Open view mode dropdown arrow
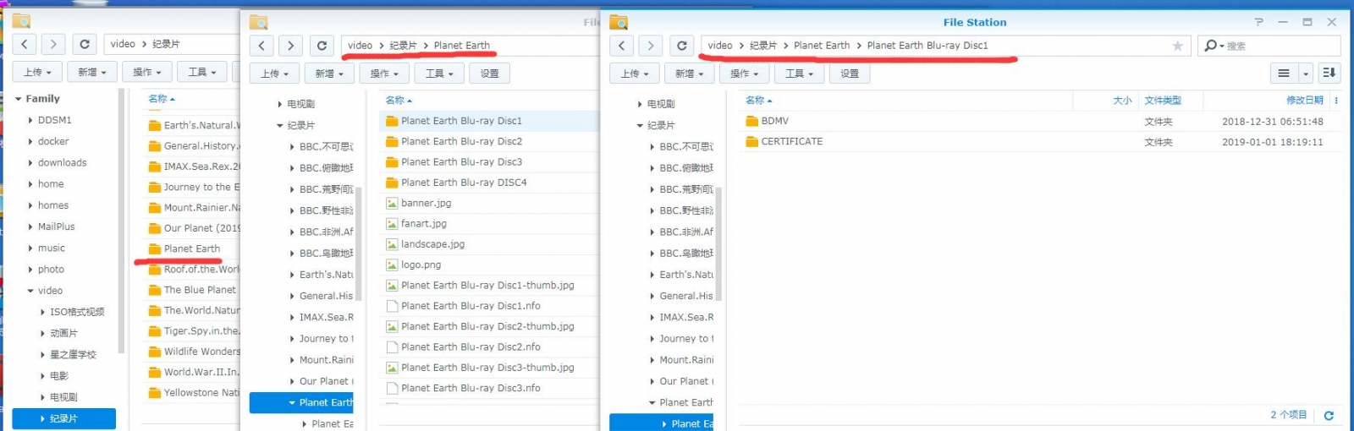Screen dimensions: 1354x431 point(1305,74)
